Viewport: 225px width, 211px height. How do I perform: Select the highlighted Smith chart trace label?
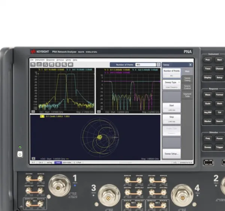tap(42, 116)
